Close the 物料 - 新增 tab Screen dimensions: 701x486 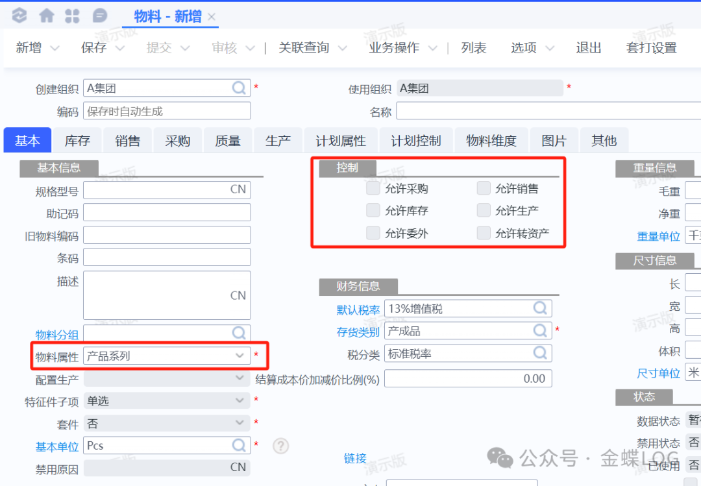tap(212, 17)
